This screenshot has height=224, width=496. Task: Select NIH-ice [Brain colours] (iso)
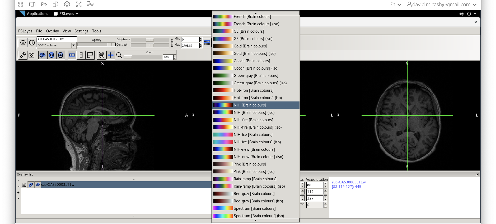[x=256, y=142]
